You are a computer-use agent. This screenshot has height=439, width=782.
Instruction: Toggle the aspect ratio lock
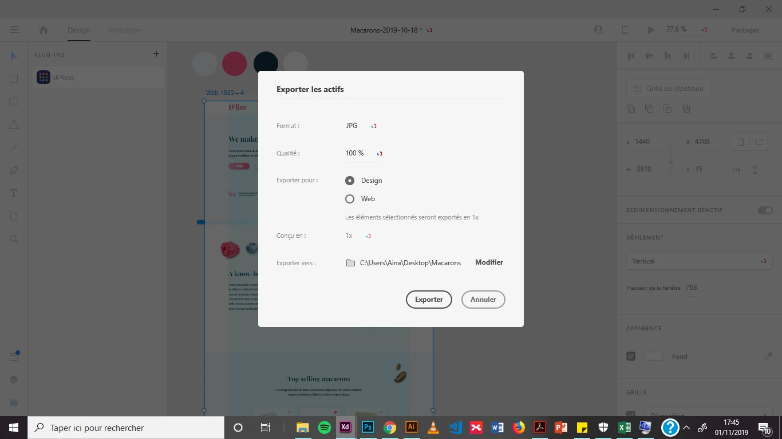[x=671, y=162]
